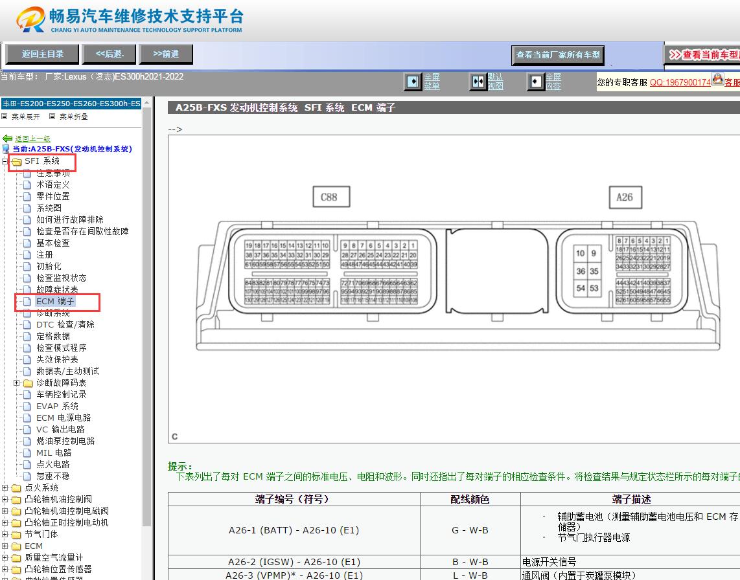
Task: Click the 返回上一级 link
Action: pyautogui.click(x=32, y=139)
